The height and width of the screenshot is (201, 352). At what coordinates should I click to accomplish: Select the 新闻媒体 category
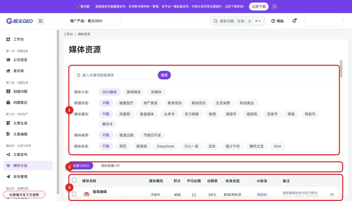134,92
